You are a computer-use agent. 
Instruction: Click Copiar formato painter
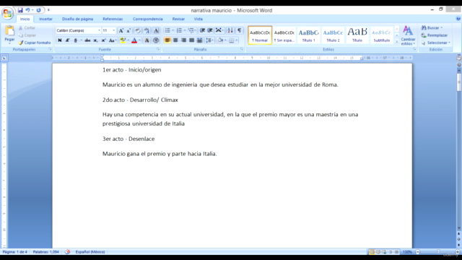click(x=35, y=43)
